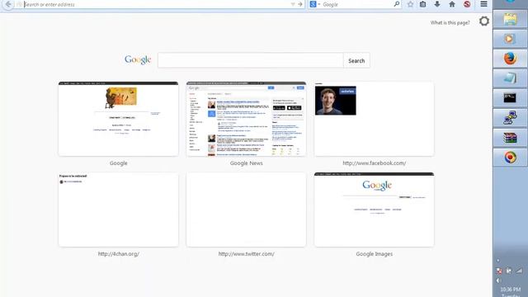Click the 10:36 PM taskbar clock
Screen dimensions: 528x297
tap(510, 290)
